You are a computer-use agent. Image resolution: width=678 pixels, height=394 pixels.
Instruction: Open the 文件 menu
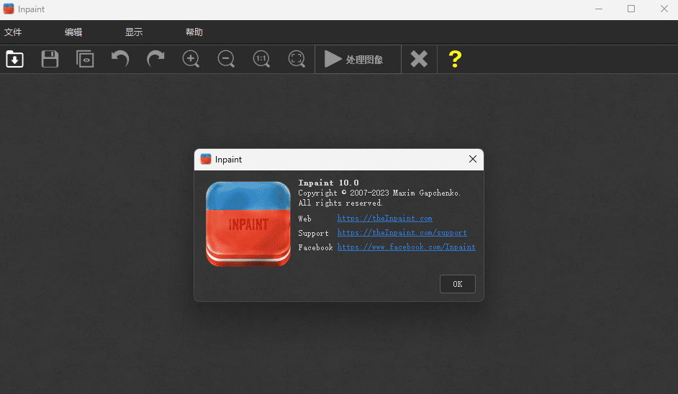tap(14, 32)
